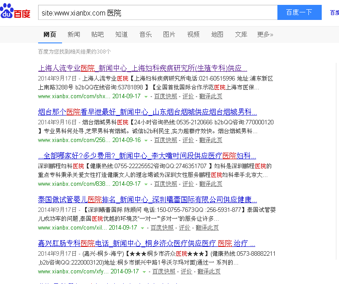Open the 文库 tab
This screenshot has width=339, height=284.
[x=241, y=35]
